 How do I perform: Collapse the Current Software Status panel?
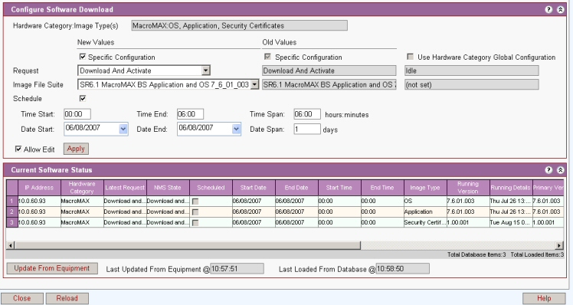click(560, 169)
